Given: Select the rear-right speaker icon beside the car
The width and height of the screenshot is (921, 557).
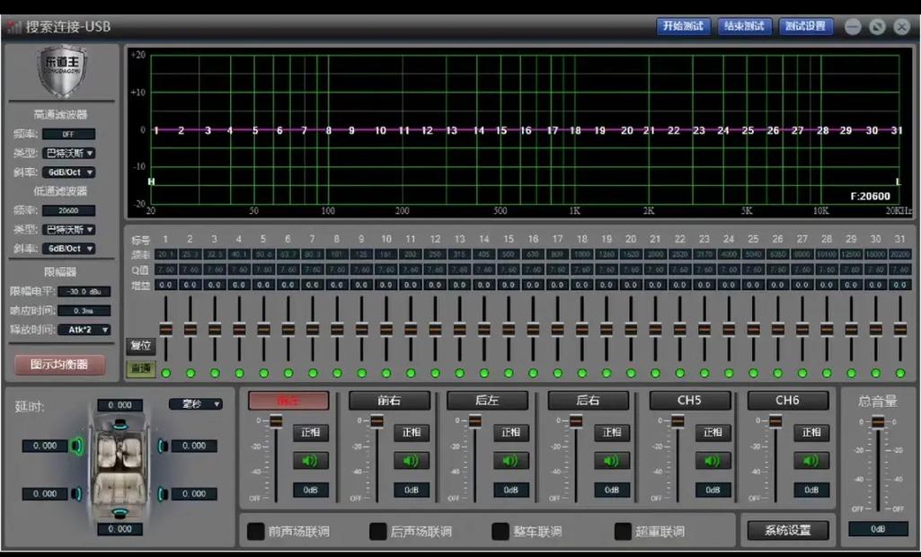Looking at the screenshot, I should coord(163,493).
